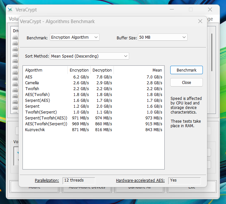Screen dimensions: 226x204
Task: Click the Hardware-accelerated AES Yes field
Action: point(185,181)
